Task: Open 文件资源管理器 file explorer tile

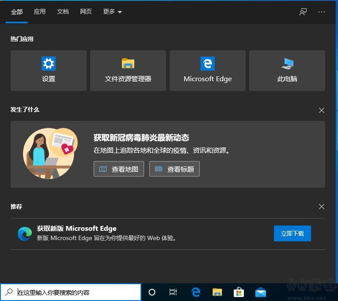Action: [x=128, y=71]
